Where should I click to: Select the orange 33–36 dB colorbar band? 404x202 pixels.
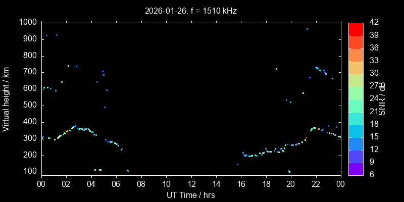click(x=356, y=55)
